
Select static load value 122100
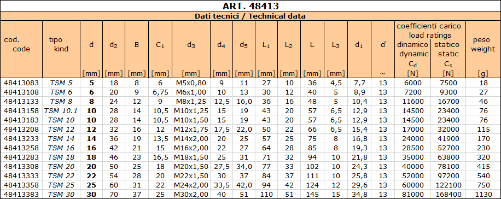click(x=448, y=185)
